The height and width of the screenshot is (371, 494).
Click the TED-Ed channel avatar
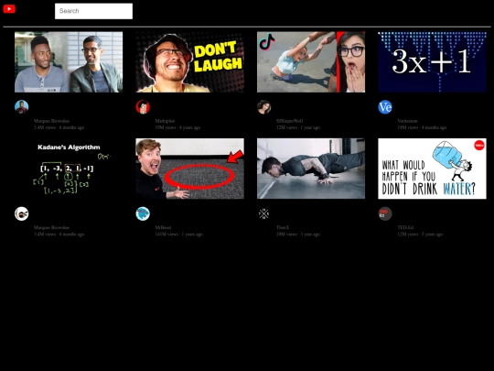click(x=385, y=213)
